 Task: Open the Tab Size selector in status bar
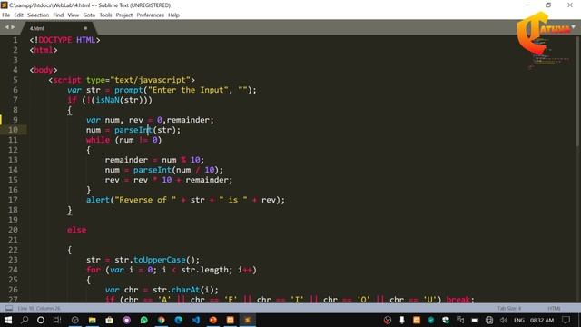[x=509, y=309]
